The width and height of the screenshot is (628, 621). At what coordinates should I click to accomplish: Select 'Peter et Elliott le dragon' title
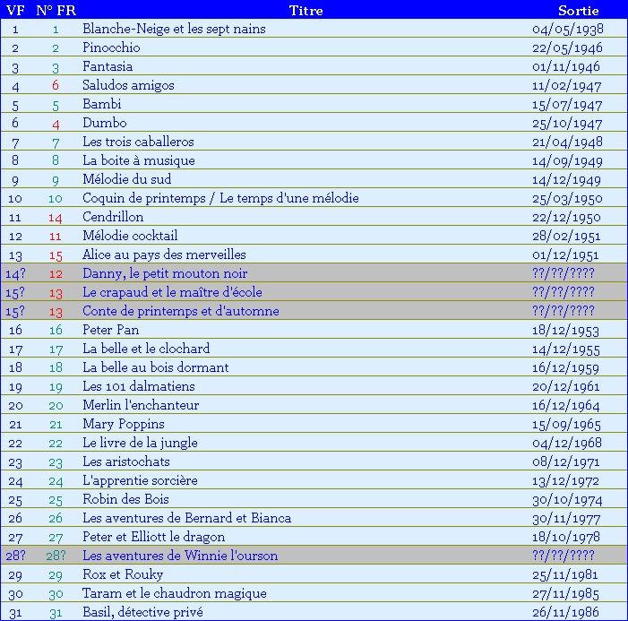(154, 537)
